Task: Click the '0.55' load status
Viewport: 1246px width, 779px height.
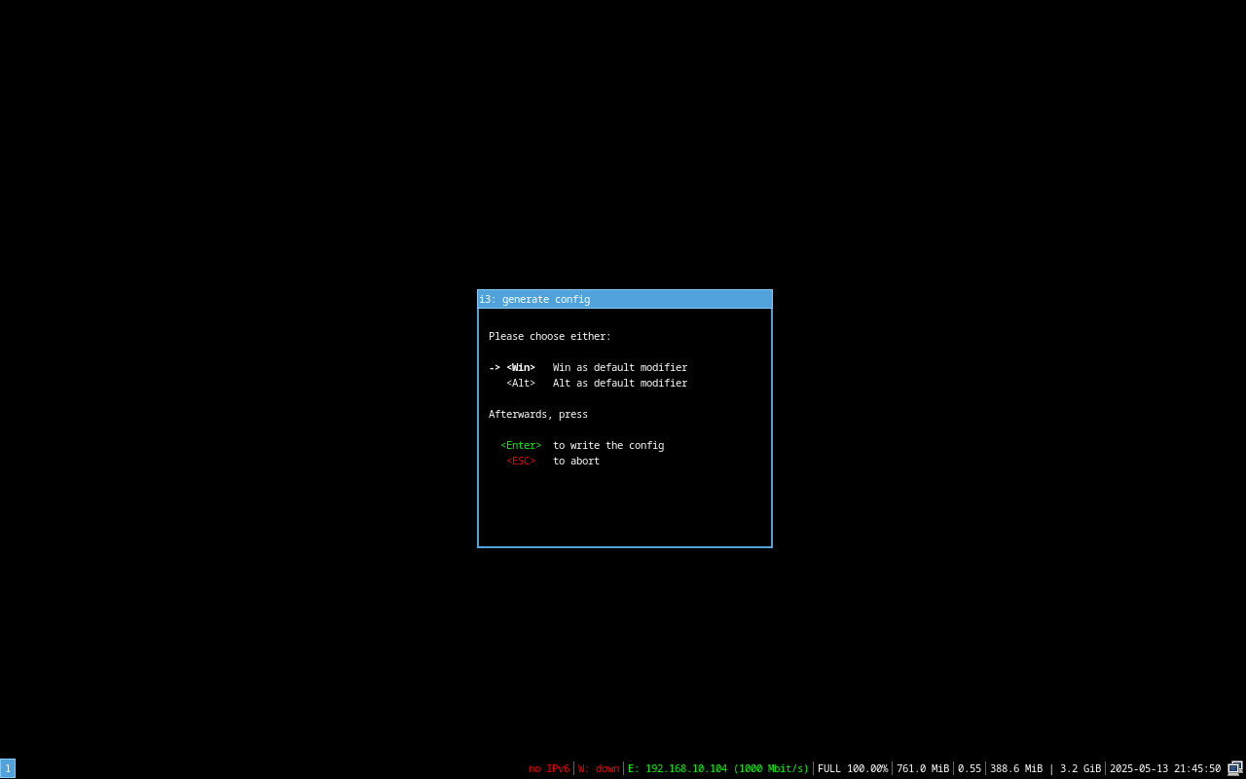Action: coord(970,769)
